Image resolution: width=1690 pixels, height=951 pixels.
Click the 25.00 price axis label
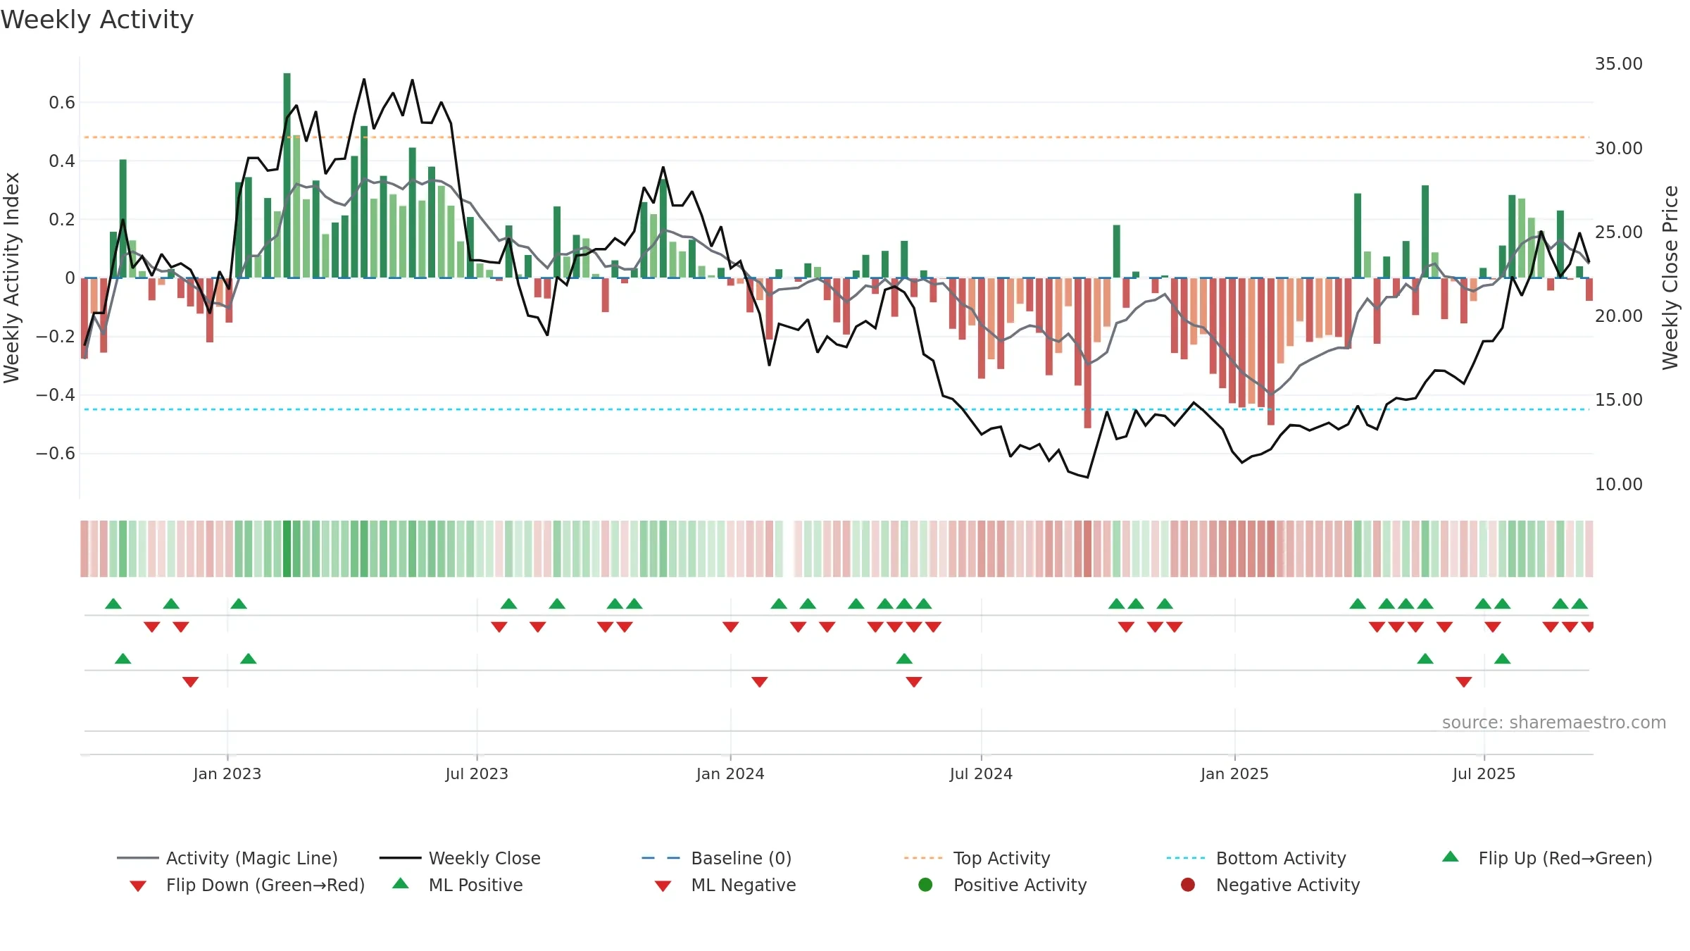[x=1618, y=232]
